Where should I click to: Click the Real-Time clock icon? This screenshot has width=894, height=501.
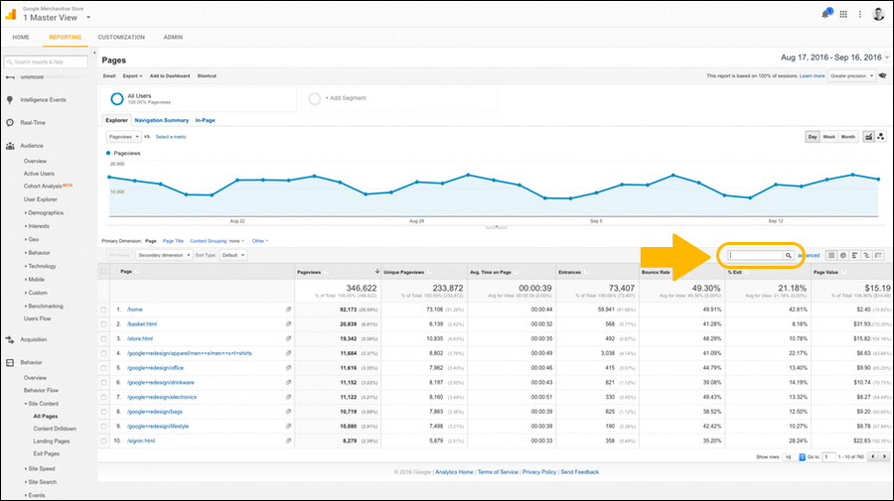click(10, 122)
